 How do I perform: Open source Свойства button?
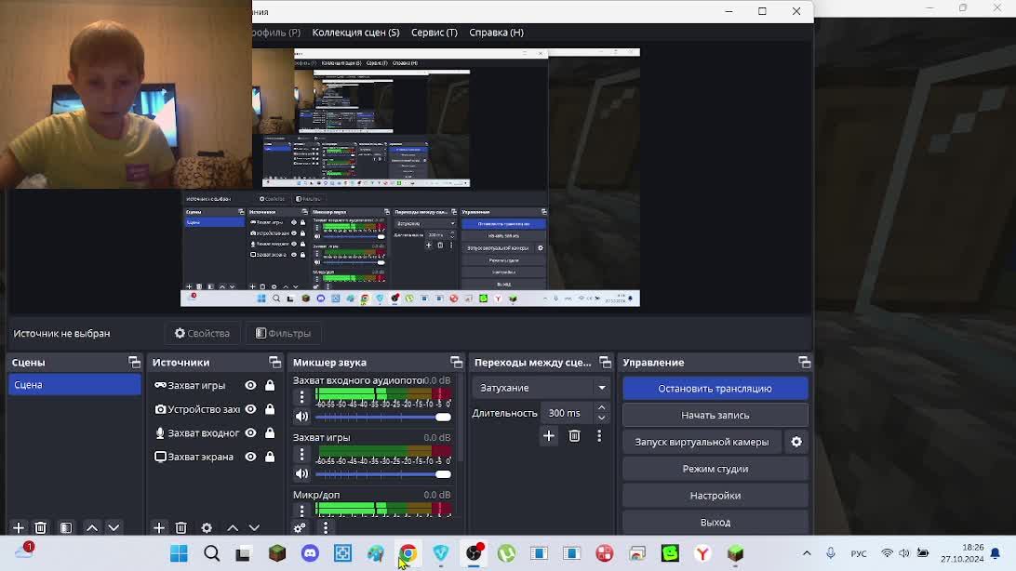coord(202,334)
